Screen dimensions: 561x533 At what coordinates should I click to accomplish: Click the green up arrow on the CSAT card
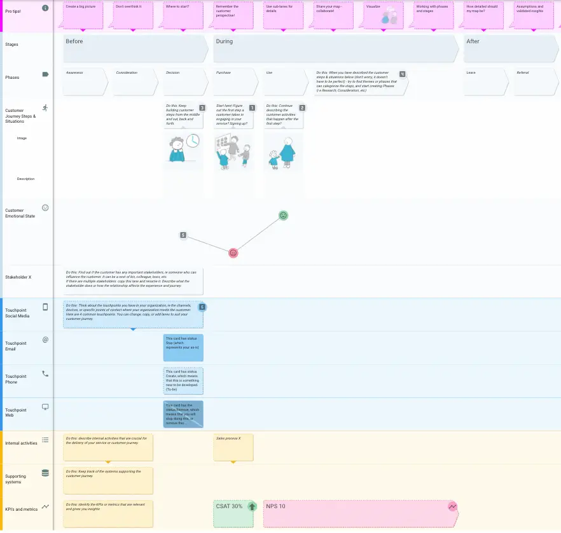coord(251,506)
